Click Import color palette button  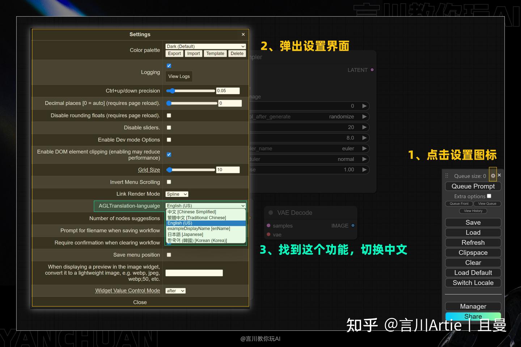click(193, 54)
